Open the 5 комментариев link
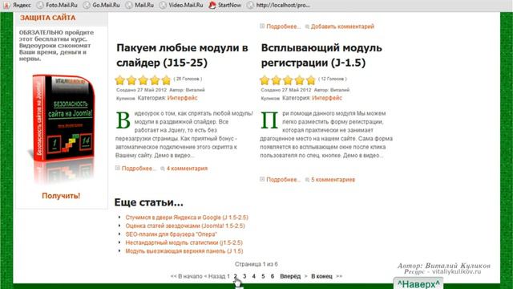The height and width of the screenshot is (289, 513). pyautogui.click(x=333, y=180)
